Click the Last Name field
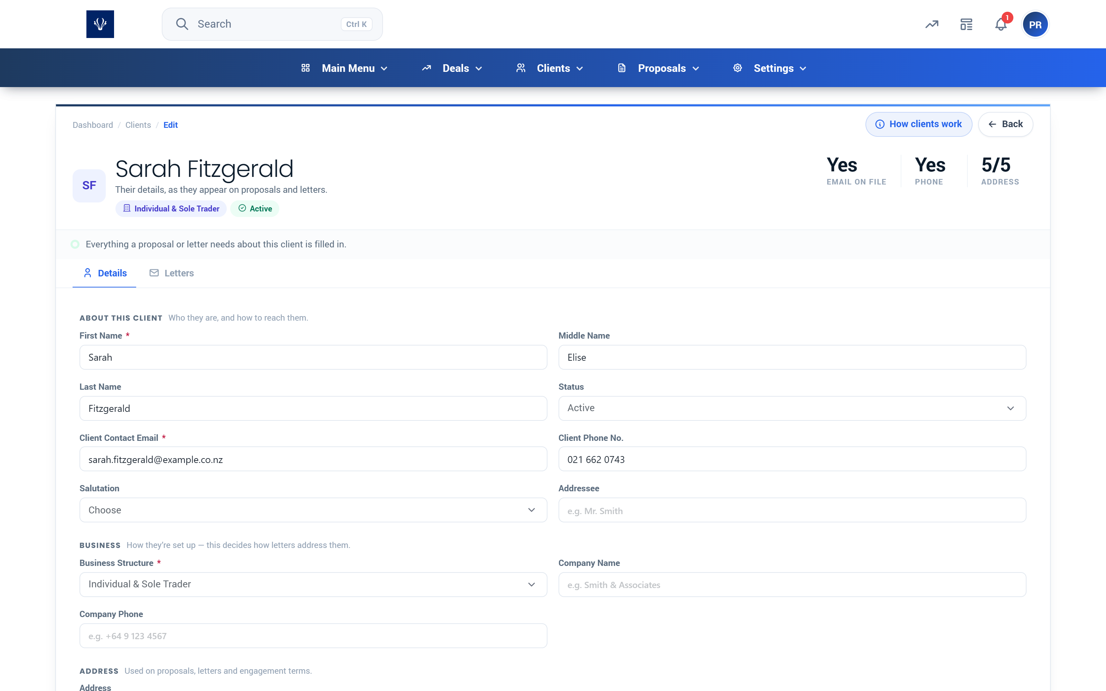 pos(313,409)
